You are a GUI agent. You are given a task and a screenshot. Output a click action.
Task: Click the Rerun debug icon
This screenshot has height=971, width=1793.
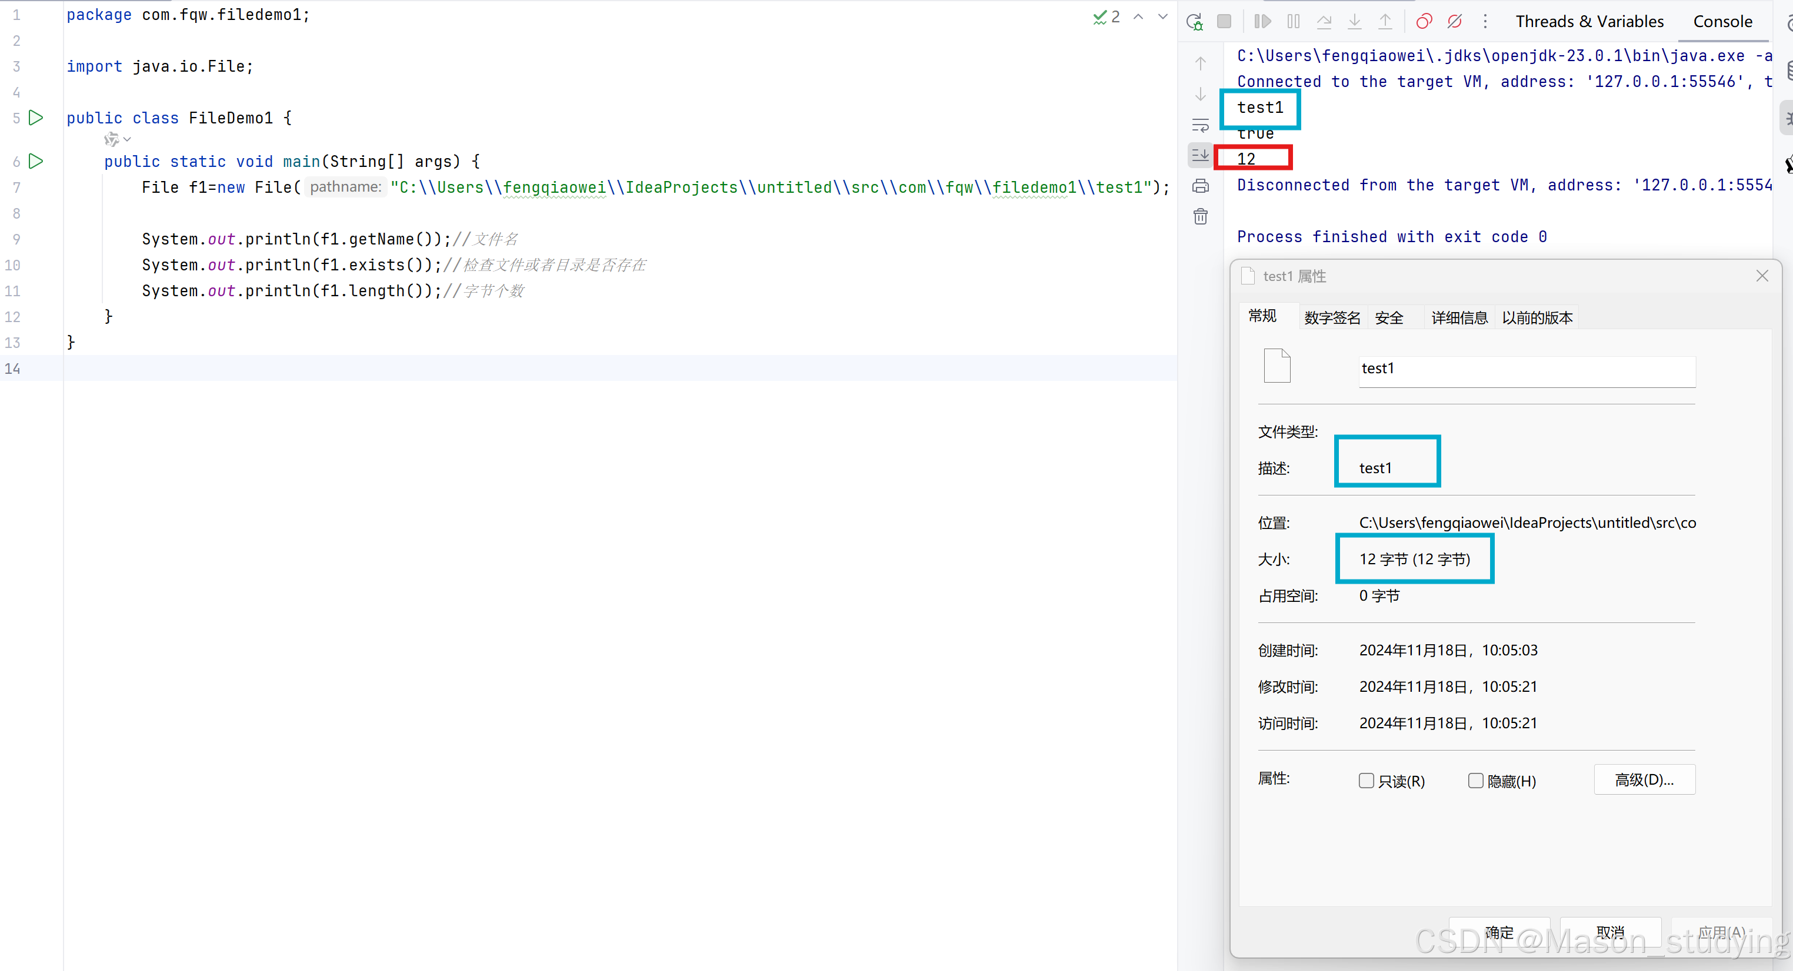pyautogui.click(x=1194, y=22)
